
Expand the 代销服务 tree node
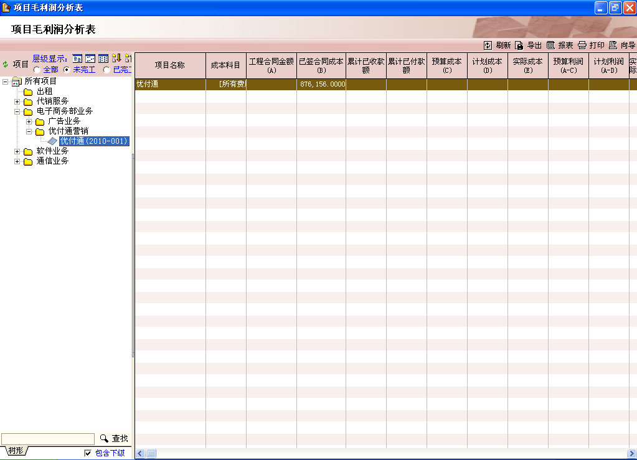click(17, 101)
